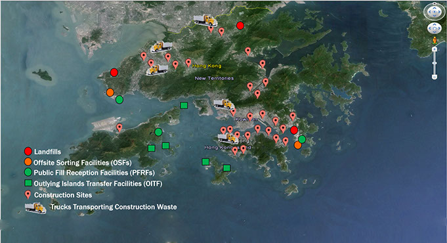The width and height of the screenshot is (447, 243).
Task: Click the right arrow on Look joystick
Action: coord(438,12)
